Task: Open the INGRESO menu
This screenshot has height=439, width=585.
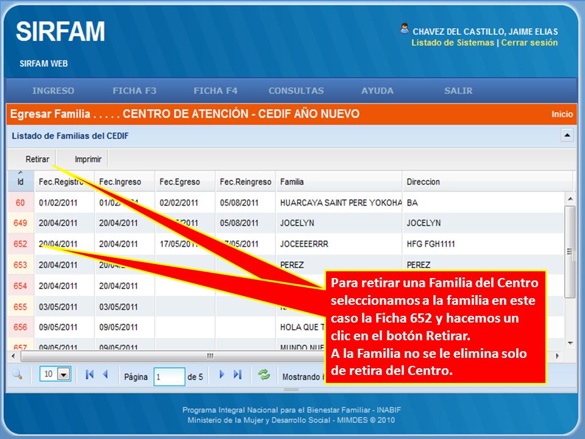Action: pyautogui.click(x=53, y=91)
